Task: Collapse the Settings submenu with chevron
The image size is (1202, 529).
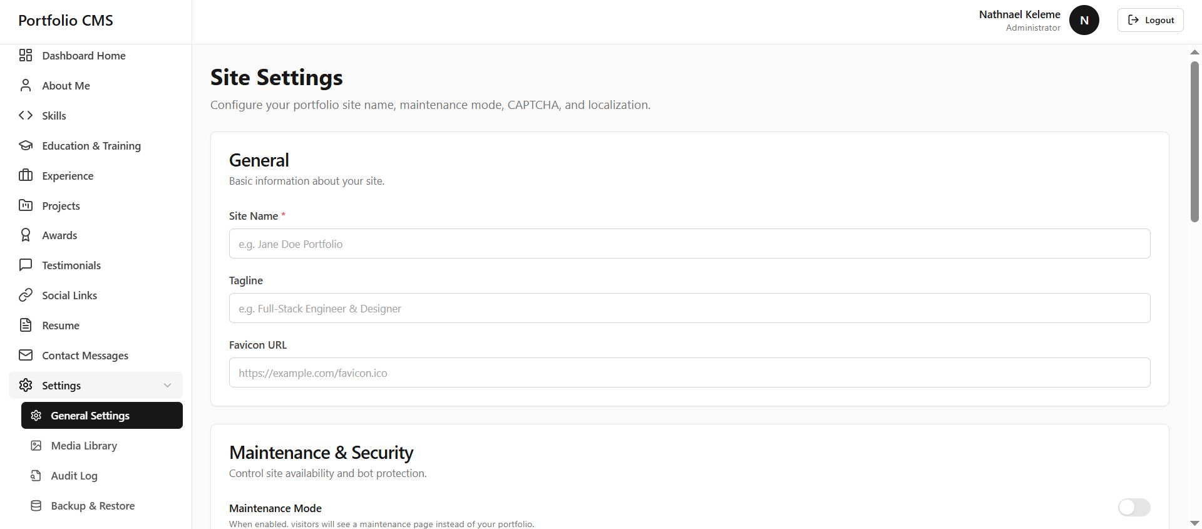Action: pyautogui.click(x=167, y=386)
